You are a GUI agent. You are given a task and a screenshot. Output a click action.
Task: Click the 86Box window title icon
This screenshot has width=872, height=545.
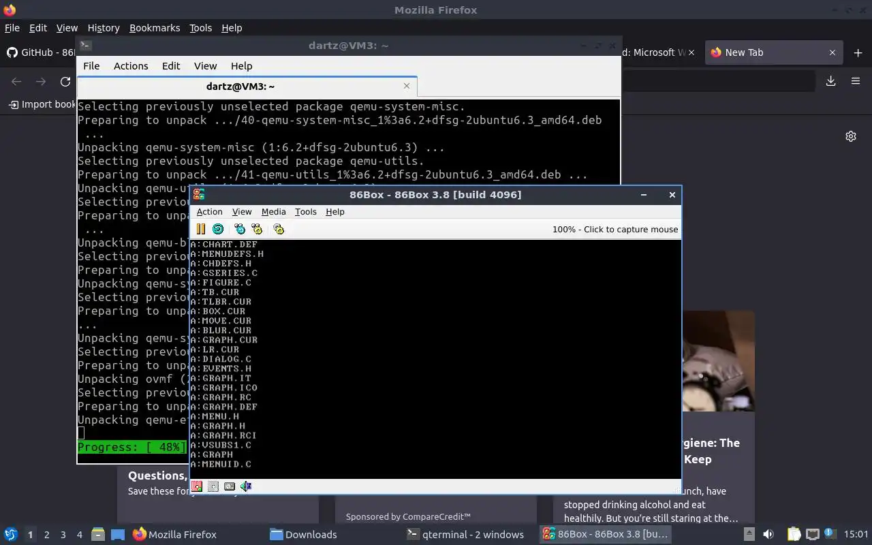(x=199, y=195)
